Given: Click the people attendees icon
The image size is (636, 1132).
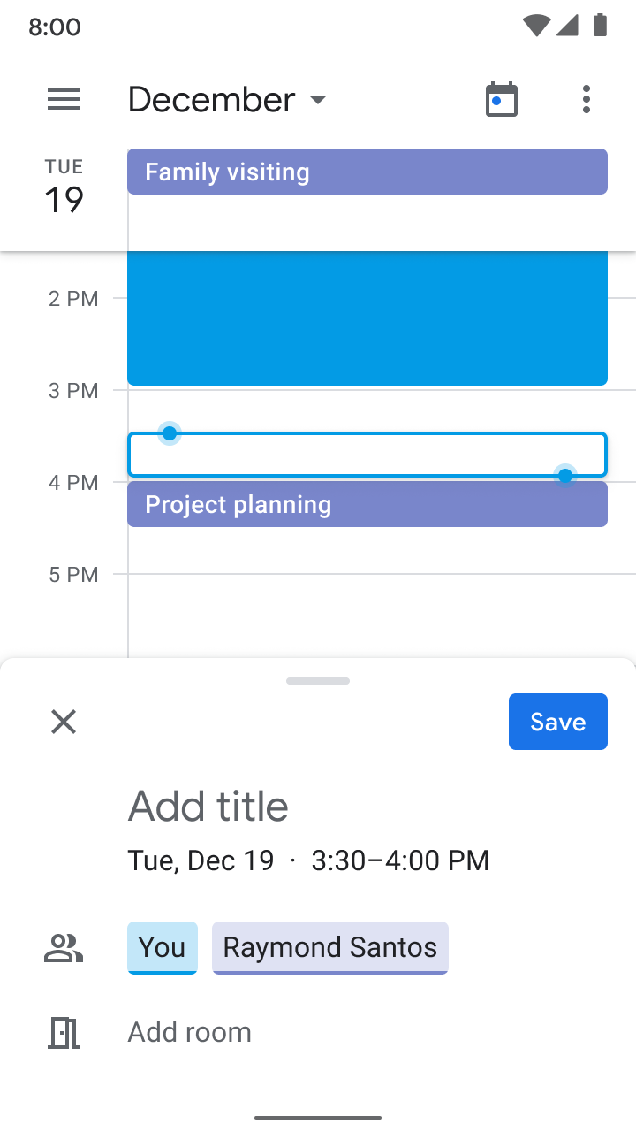Looking at the screenshot, I should 63,947.
